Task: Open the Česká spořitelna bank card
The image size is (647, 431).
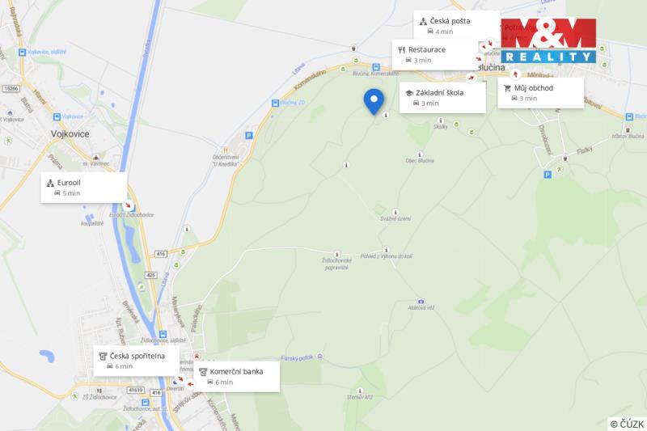Action: pos(136,361)
